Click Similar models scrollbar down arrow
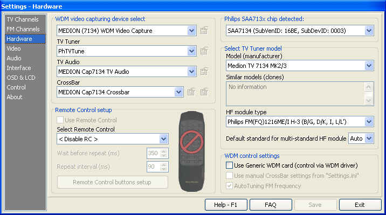Image resolution: width=386 pixels, height=215 pixels. [369, 100]
